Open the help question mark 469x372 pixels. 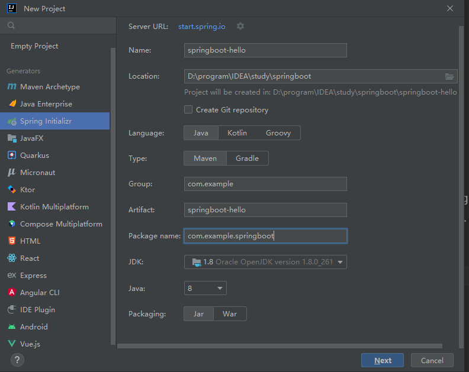[x=17, y=360]
